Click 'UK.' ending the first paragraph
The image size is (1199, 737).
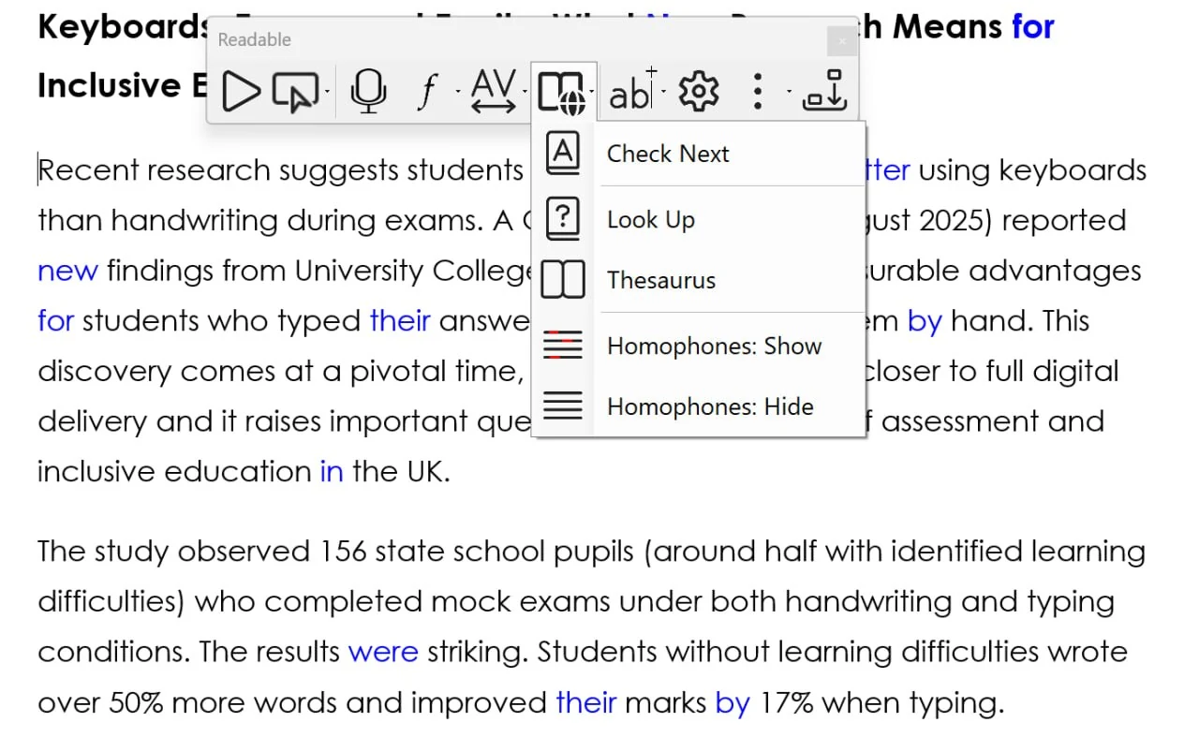pyautogui.click(x=428, y=471)
